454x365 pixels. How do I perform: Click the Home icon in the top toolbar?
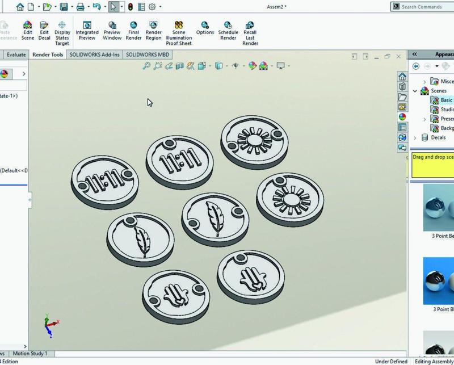click(x=20, y=7)
